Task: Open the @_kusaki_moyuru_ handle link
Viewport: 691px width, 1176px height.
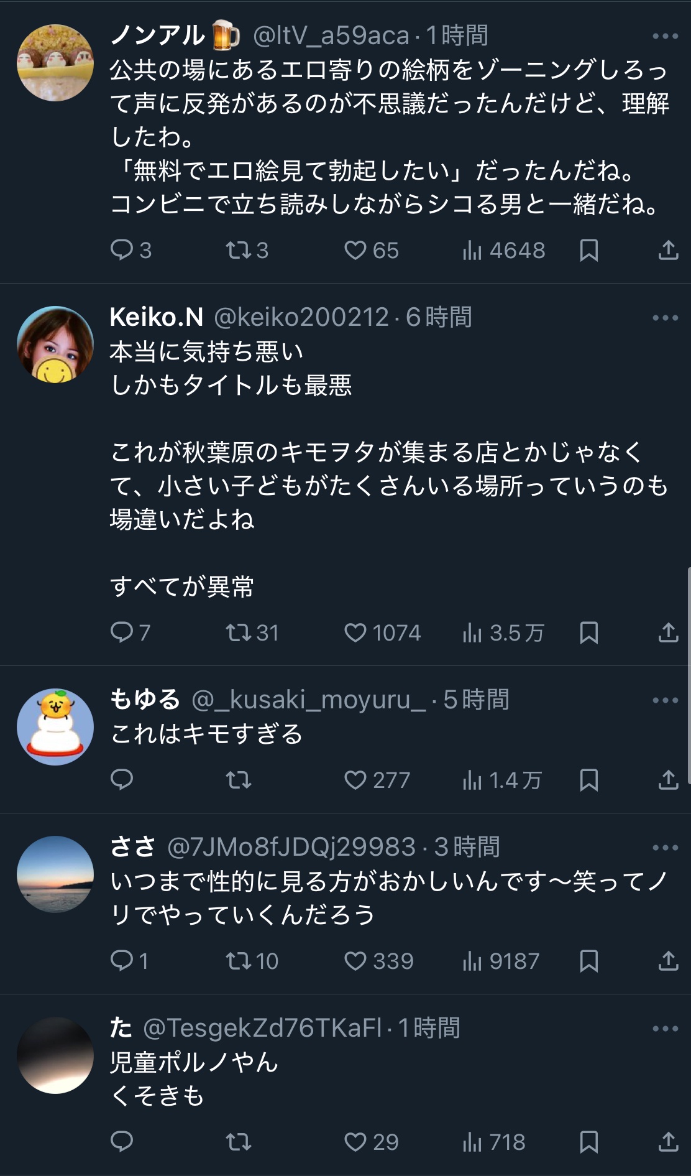Action: (x=309, y=700)
